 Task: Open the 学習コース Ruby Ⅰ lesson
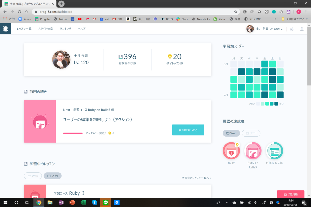click(69, 193)
